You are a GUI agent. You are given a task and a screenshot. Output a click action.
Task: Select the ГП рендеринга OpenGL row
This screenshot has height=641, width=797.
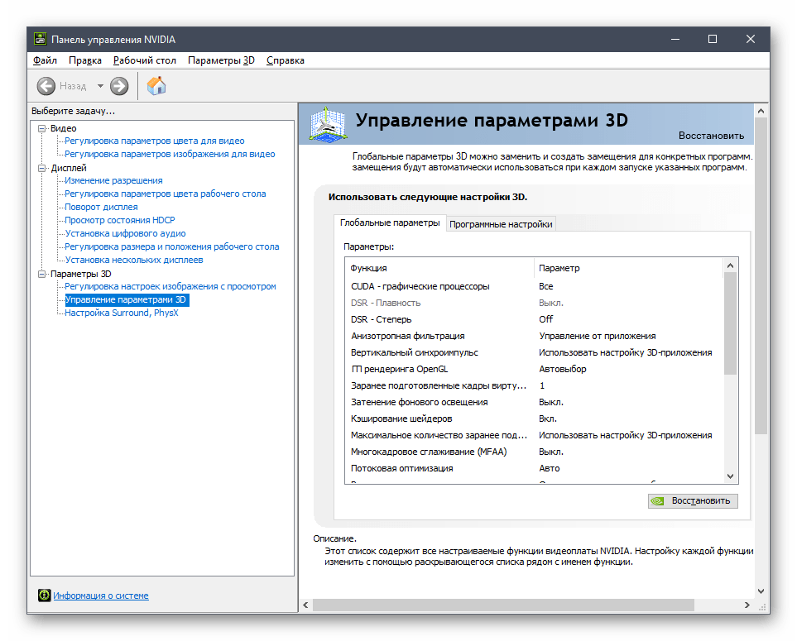tap(534, 369)
